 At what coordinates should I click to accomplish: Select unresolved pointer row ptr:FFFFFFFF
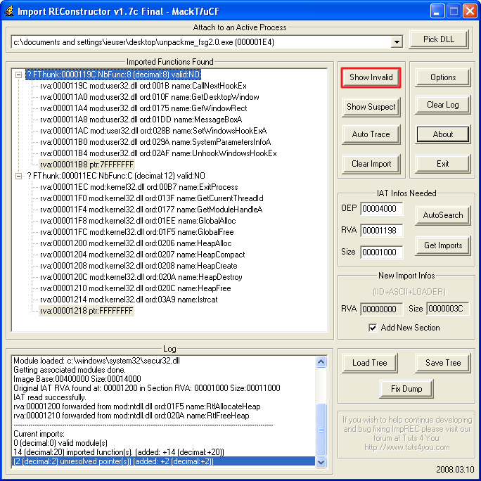pyautogui.click(x=86, y=311)
